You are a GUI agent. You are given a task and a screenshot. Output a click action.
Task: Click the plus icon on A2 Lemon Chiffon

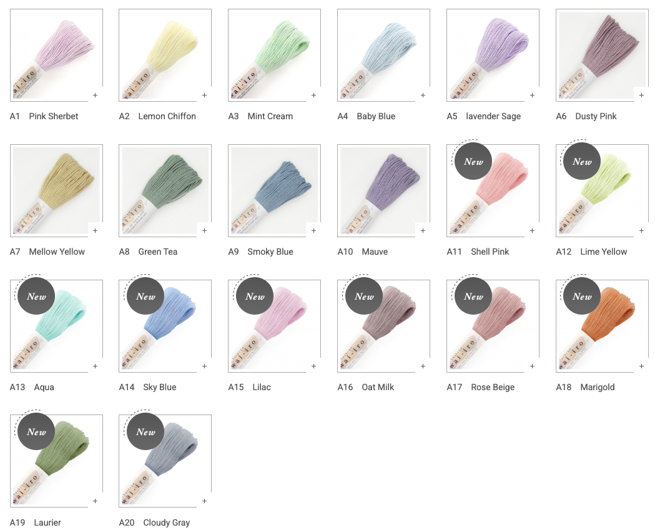(204, 96)
